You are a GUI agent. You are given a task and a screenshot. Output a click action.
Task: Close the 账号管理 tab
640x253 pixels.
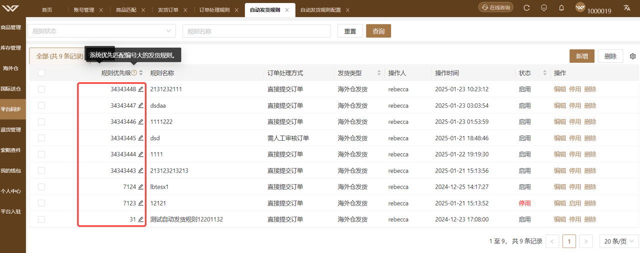click(101, 10)
